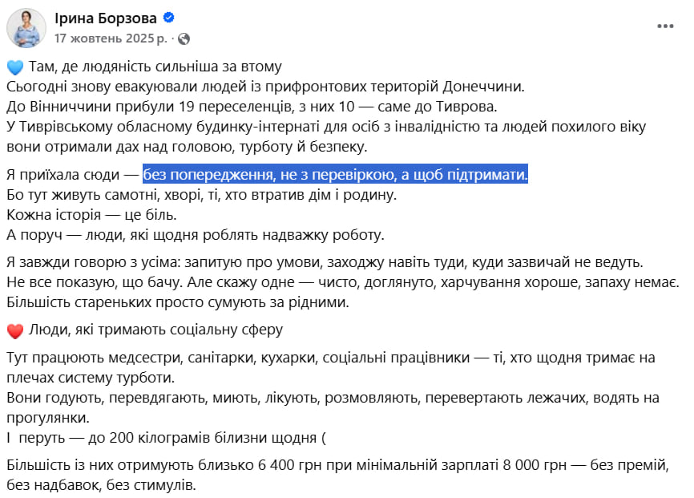Click the line "Люди, які тримають соціальну сферу"
The width and height of the screenshot is (694, 498).
tap(155, 330)
